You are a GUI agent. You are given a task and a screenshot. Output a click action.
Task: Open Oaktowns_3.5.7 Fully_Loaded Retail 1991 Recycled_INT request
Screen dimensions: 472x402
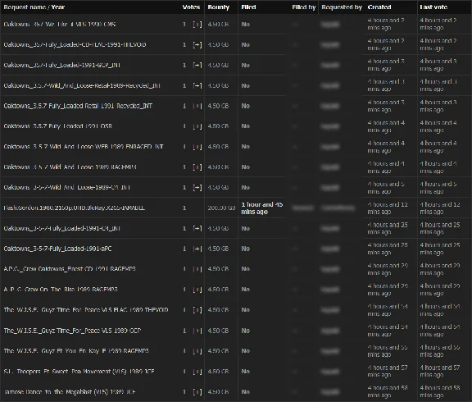(78, 106)
